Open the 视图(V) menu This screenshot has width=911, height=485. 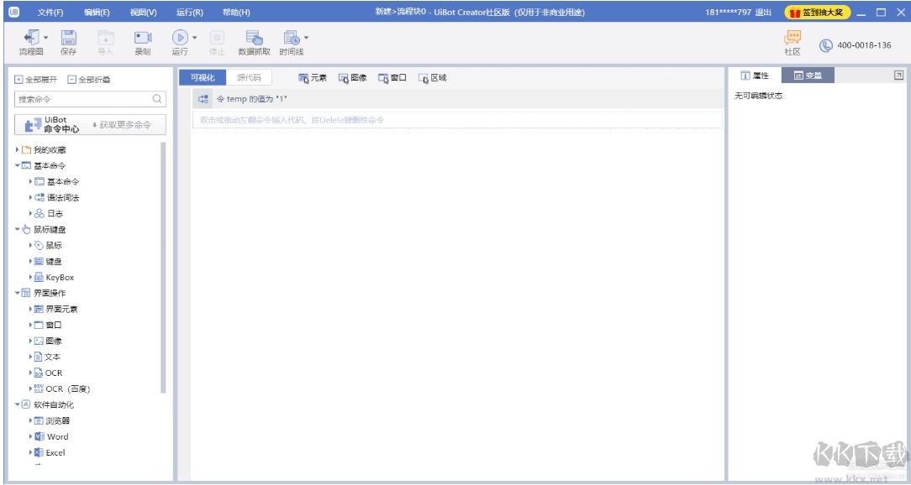pyautogui.click(x=143, y=13)
